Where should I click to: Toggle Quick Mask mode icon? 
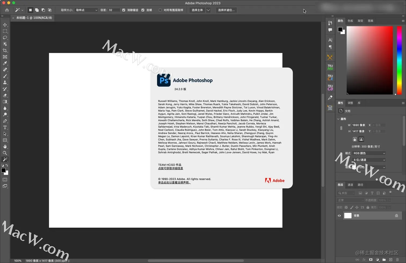(x=5, y=180)
